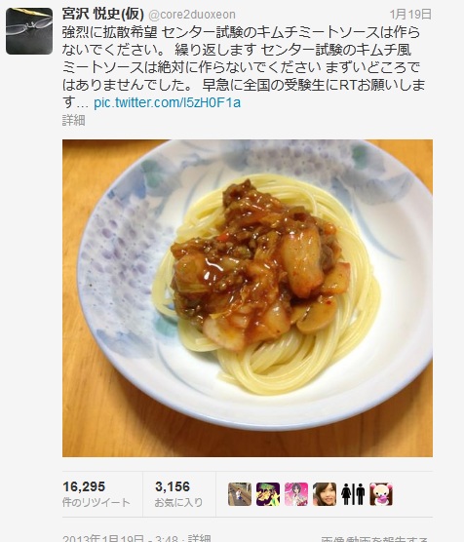
Task: Open the @core2duoxeon handle
Action: (x=192, y=15)
